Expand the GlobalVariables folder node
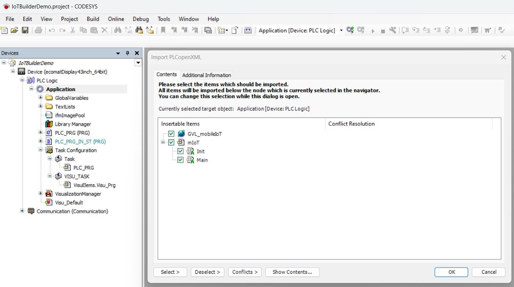The height and width of the screenshot is (287, 514). coord(40,98)
